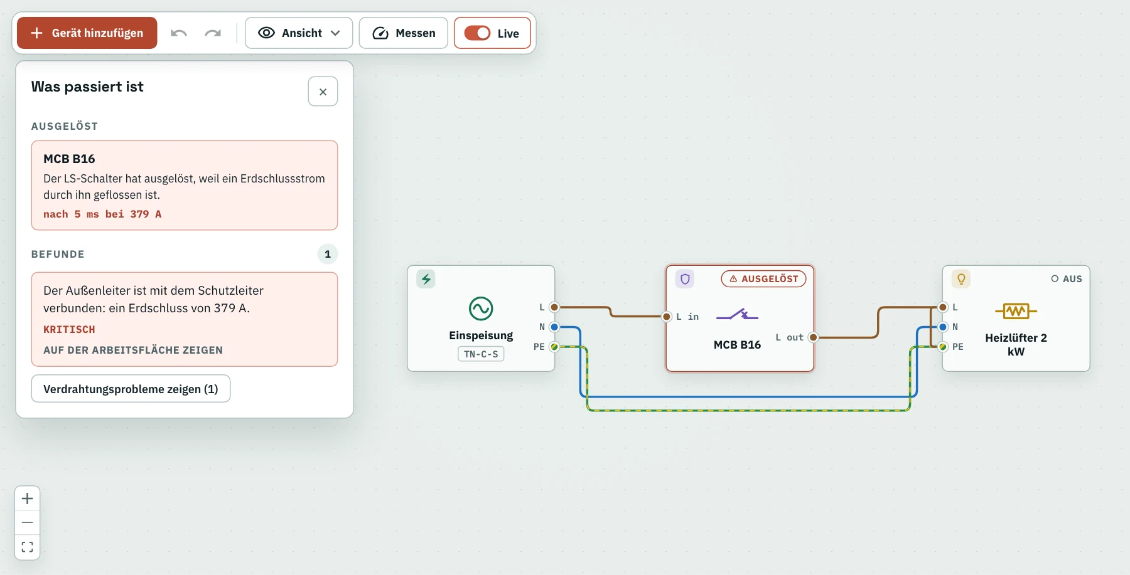The width and height of the screenshot is (1130, 575).
Task: Click Verdrahtungsprobleme zeigen (1) button
Action: click(x=131, y=389)
